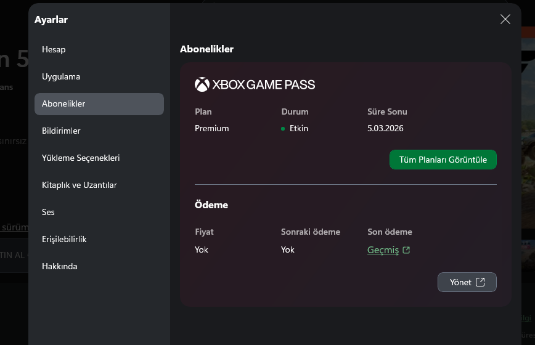Click the Sonraki ödeme label

click(311, 232)
